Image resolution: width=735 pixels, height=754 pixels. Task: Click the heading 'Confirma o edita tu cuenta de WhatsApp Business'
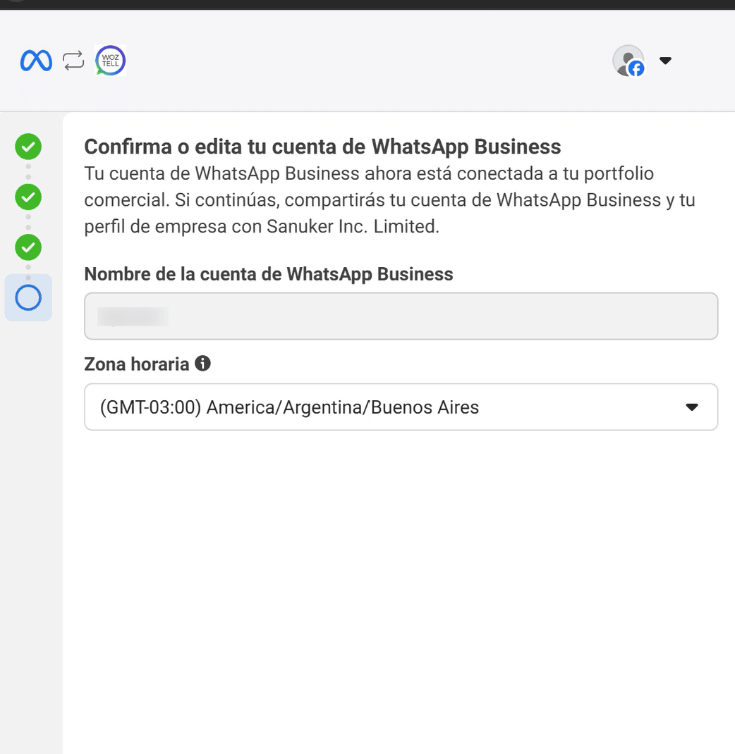(322, 147)
